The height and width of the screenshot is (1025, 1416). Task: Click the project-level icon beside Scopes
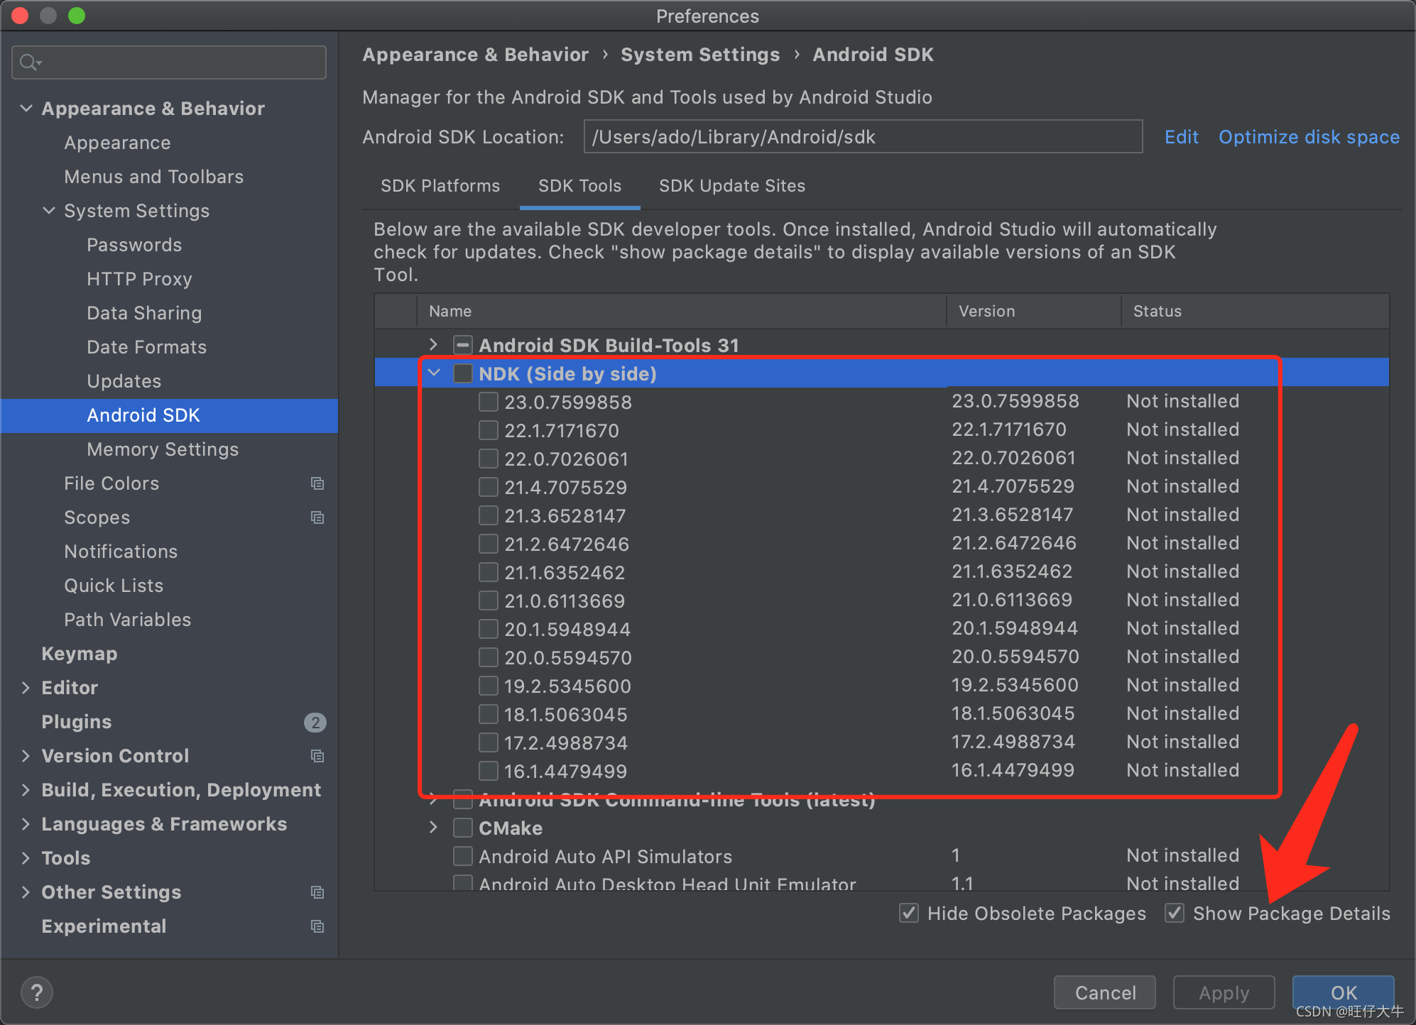[x=317, y=517]
